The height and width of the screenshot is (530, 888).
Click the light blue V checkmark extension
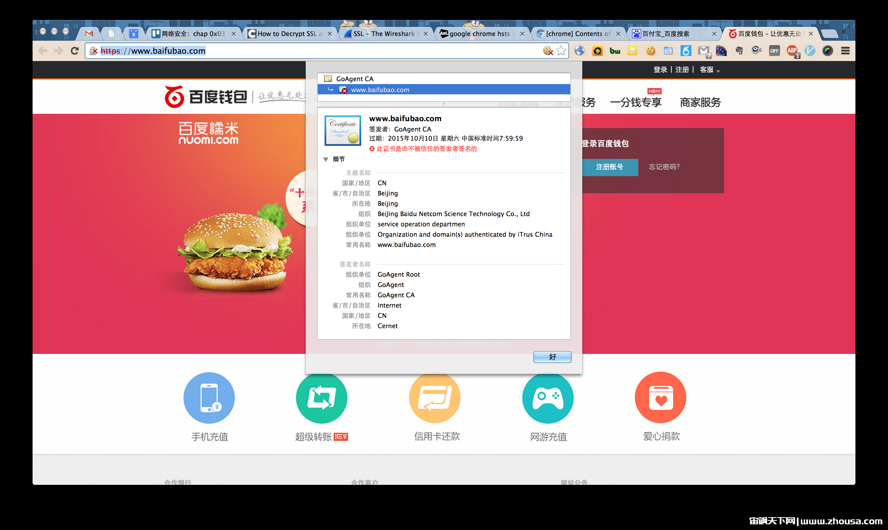810,51
